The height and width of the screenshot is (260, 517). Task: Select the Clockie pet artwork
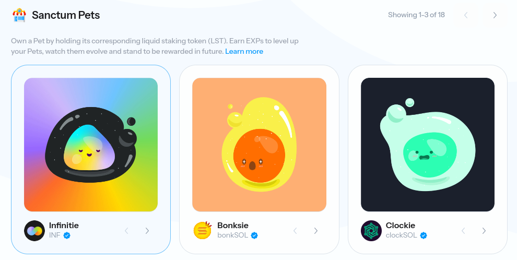click(x=428, y=145)
